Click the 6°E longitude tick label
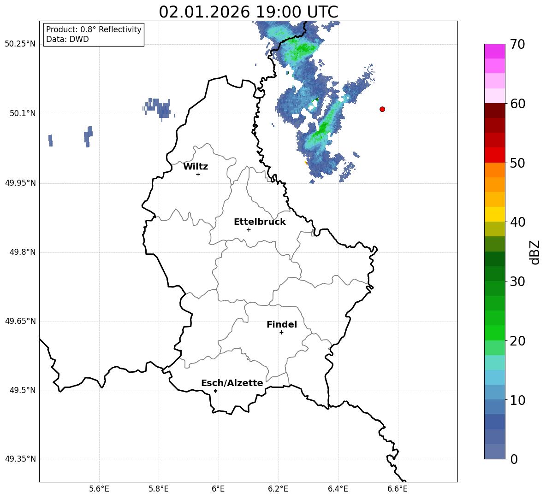This screenshot has width=546, height=498. click(218, 489)
